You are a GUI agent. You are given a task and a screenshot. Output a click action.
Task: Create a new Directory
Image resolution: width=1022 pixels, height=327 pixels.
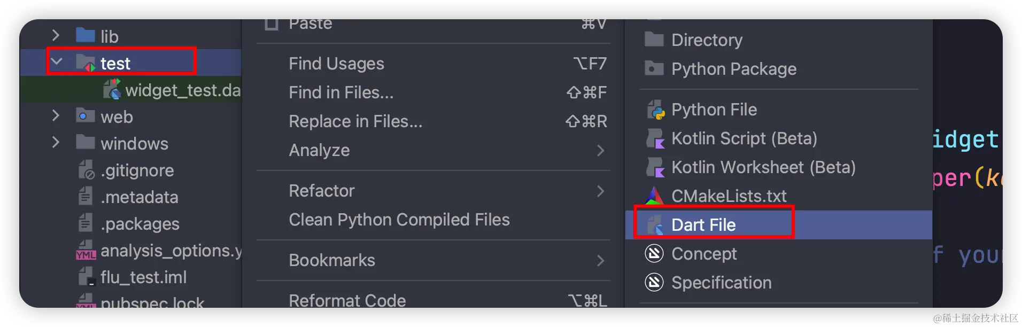tap(707, 40)
